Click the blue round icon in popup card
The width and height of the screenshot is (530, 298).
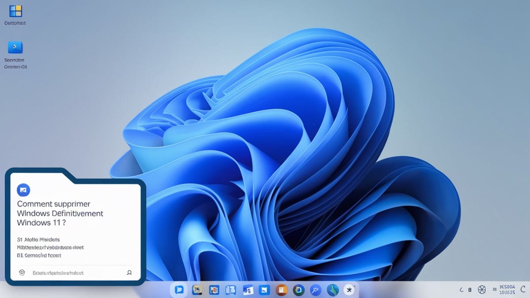[x=23, y=190]
